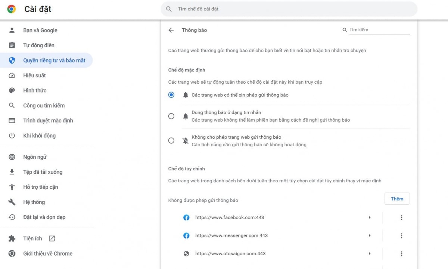The image size is (448, 269).
Task: Click the globe icon for Ngôn ngữ
Action: 12,157
